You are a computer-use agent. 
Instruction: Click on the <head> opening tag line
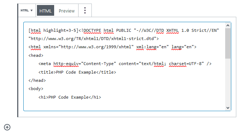pos(36,55)
